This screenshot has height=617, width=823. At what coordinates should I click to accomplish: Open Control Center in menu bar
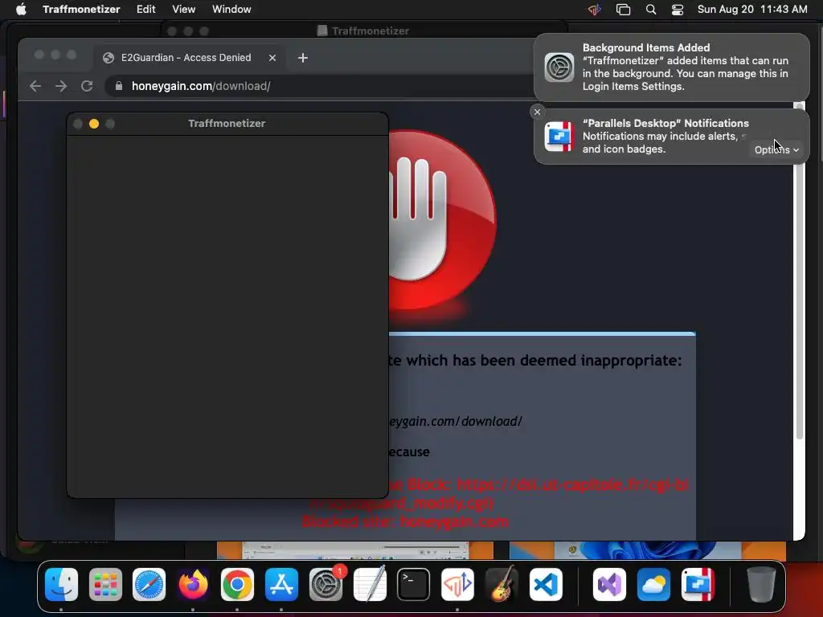click(x=678, y=10)
